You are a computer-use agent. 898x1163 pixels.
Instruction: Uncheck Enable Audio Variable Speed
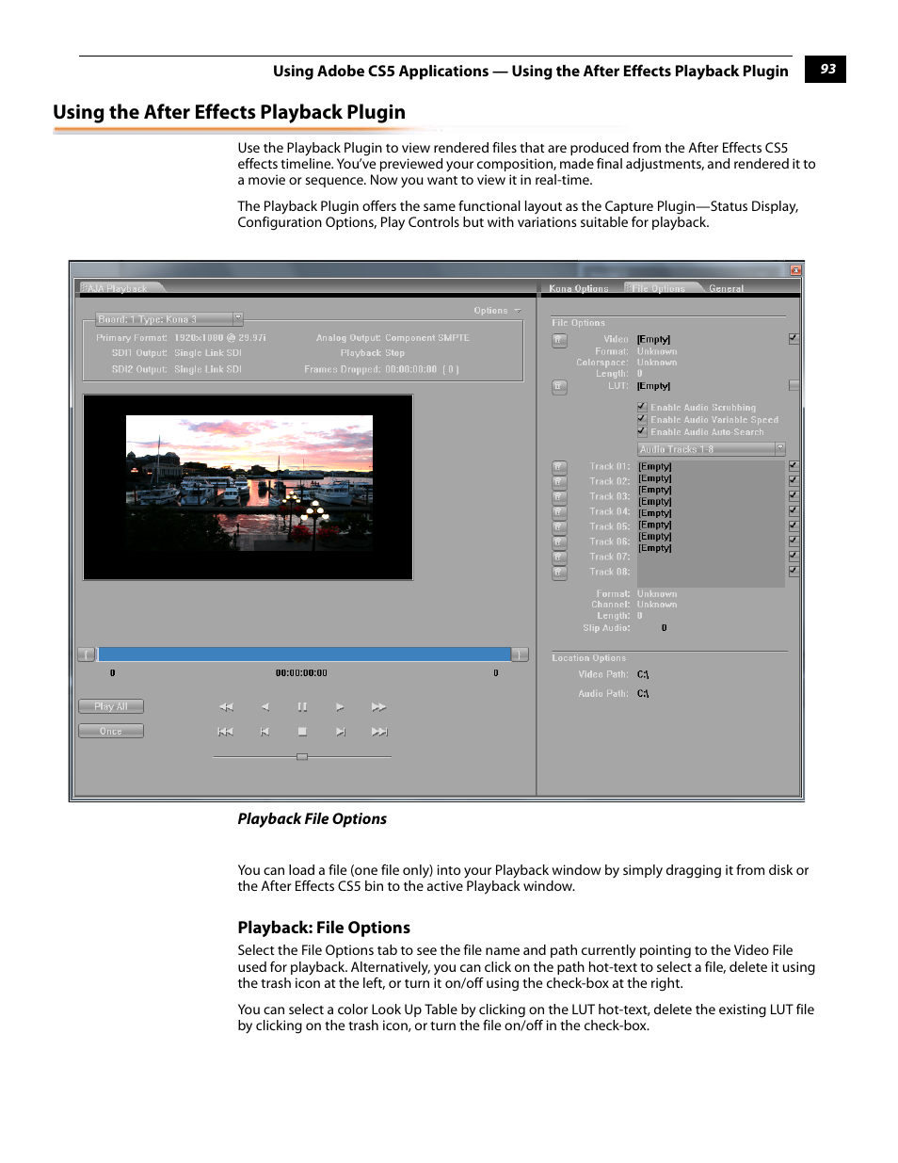(641, 418)
